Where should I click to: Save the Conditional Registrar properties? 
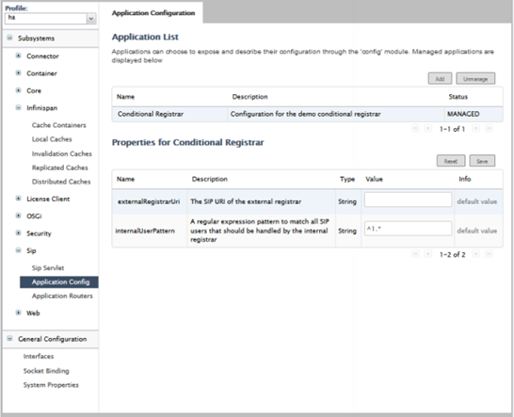coord(482,161)
